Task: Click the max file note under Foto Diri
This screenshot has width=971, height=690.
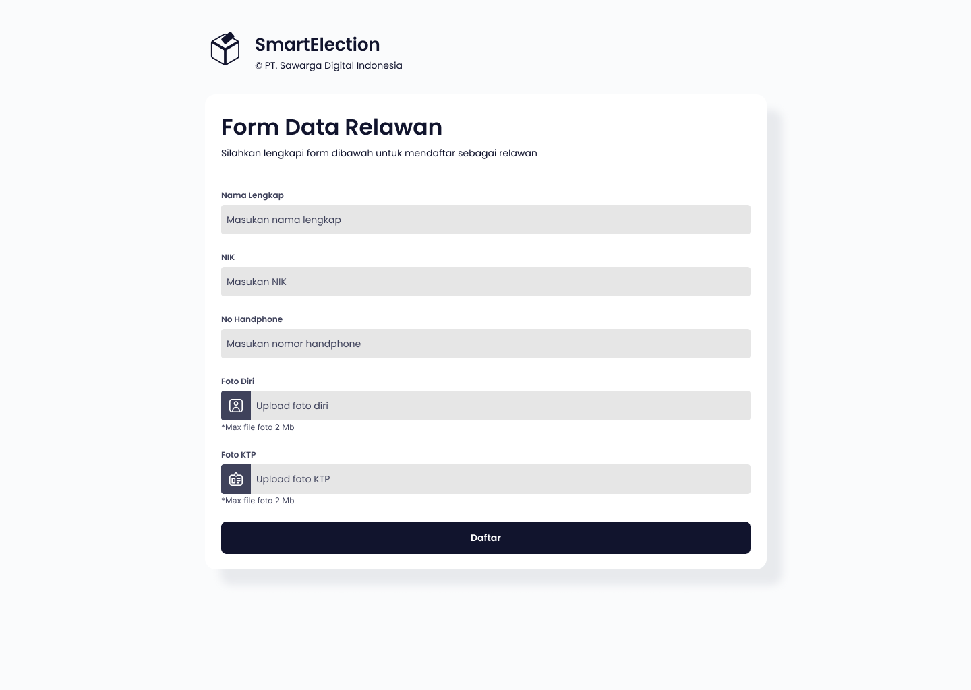Action: [258, 427]
